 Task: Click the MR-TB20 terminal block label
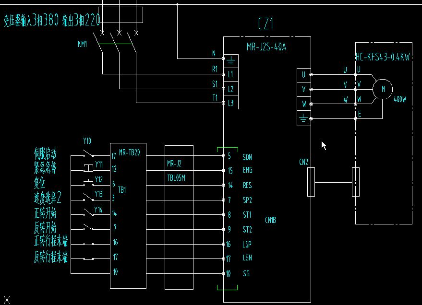coord(129,152)
